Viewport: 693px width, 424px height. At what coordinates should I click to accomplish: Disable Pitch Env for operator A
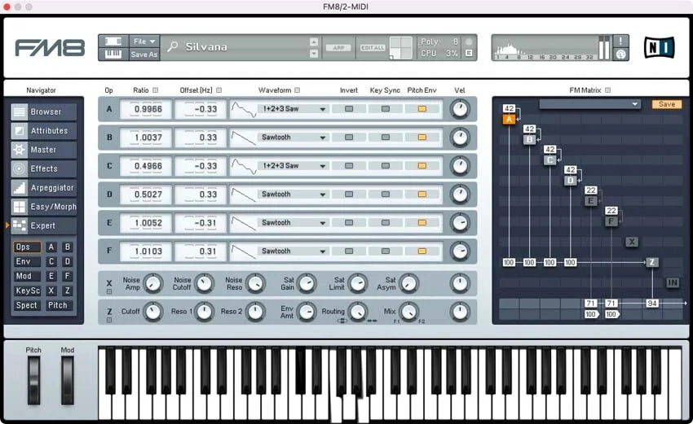422,108
